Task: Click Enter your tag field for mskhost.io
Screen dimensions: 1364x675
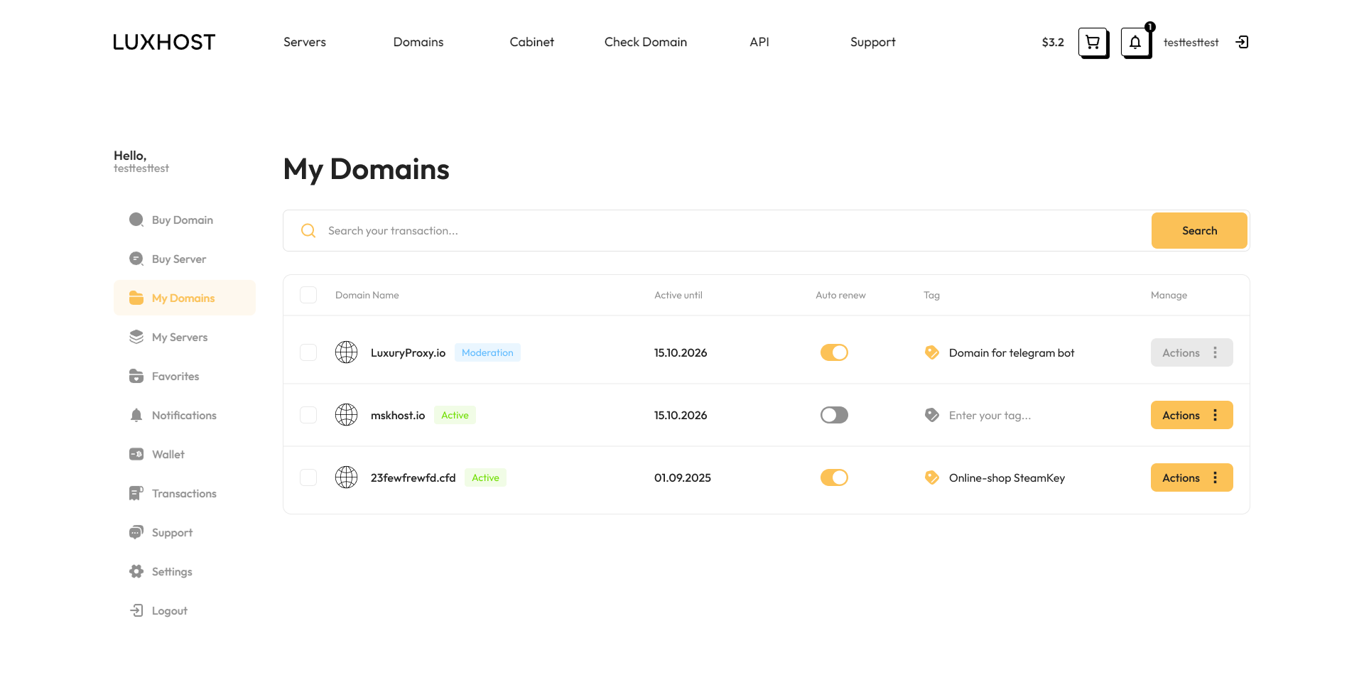Action: coord(990,416)
